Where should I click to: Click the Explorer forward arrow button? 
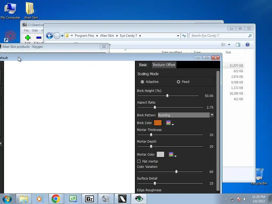[57, 36]
